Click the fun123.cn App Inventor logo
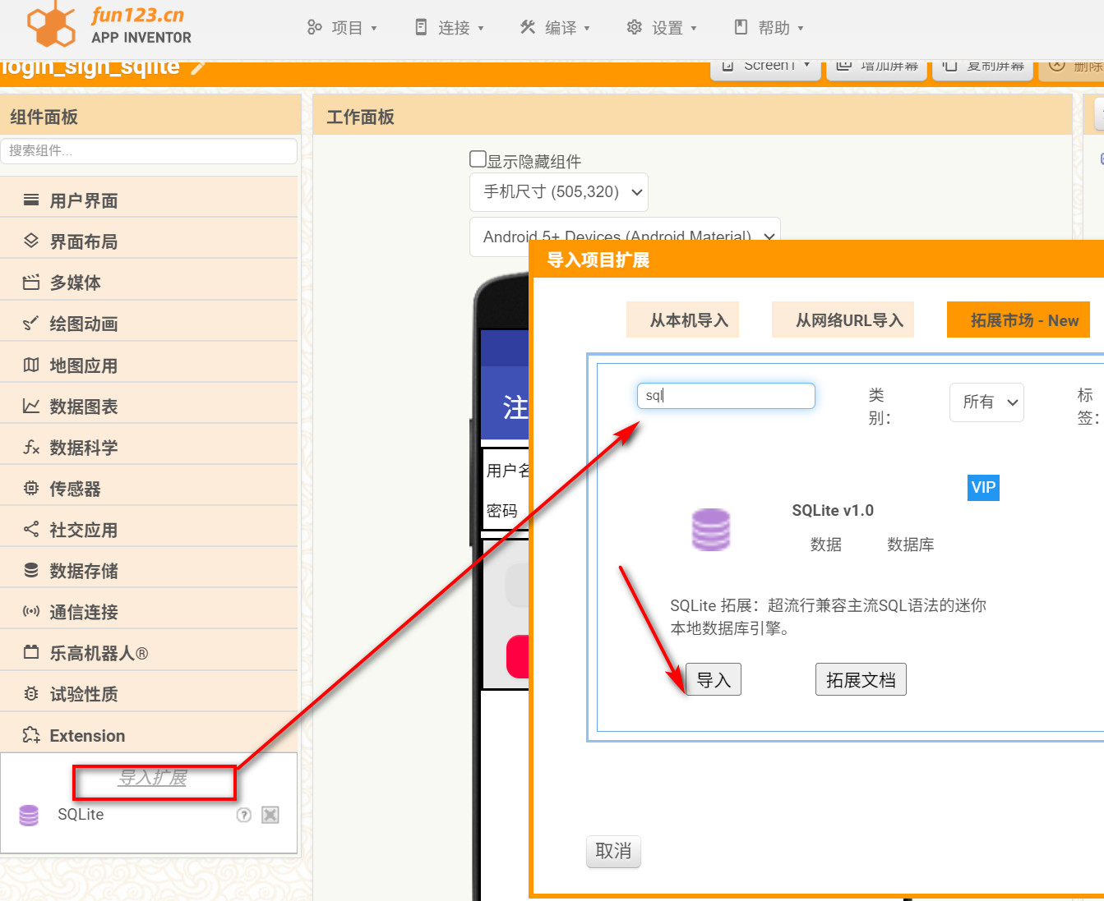1104x901 pixels. [109, 25]
